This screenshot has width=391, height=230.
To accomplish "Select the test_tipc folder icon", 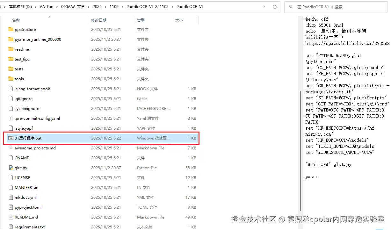I will click(x=11, y=59).
